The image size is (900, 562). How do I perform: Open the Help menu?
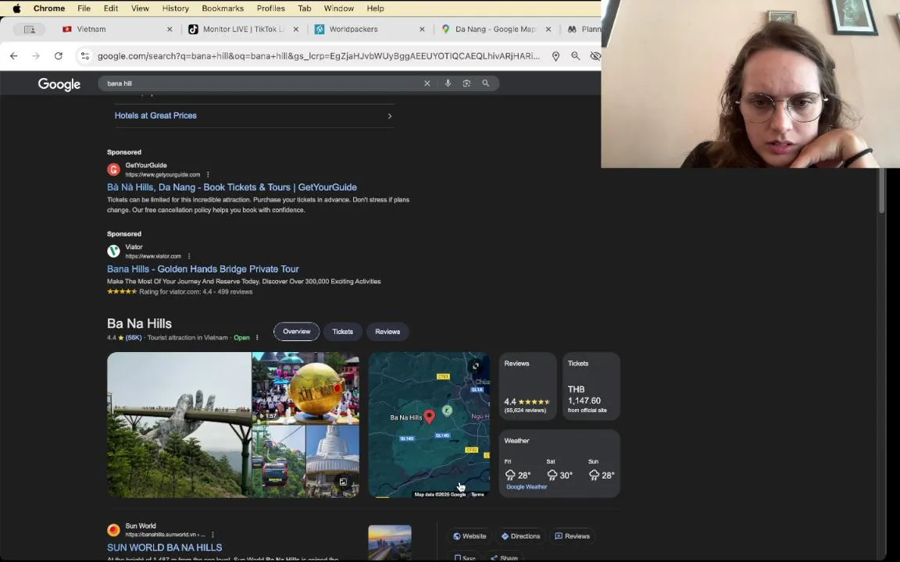(x=375, y=9)
